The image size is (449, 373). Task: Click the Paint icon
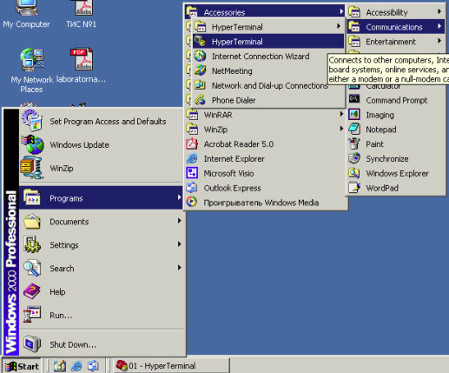tap(354, 143)
